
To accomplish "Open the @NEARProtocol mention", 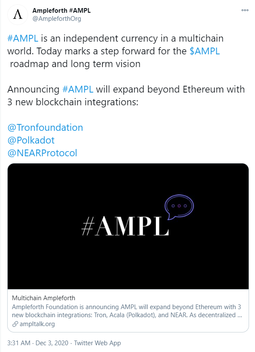I will click(42, 153).
